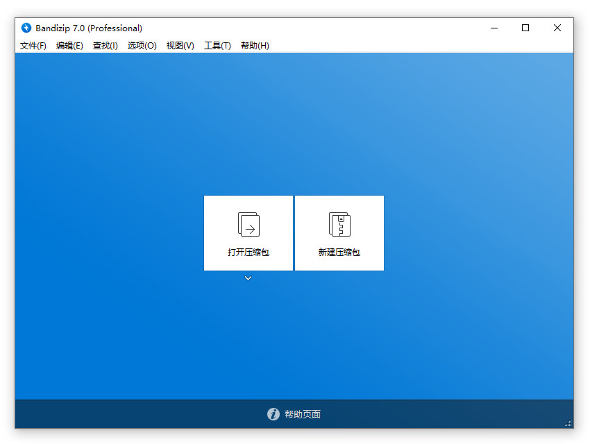
Task: Open the 查找(I) menu
Action: coord(105,45)
